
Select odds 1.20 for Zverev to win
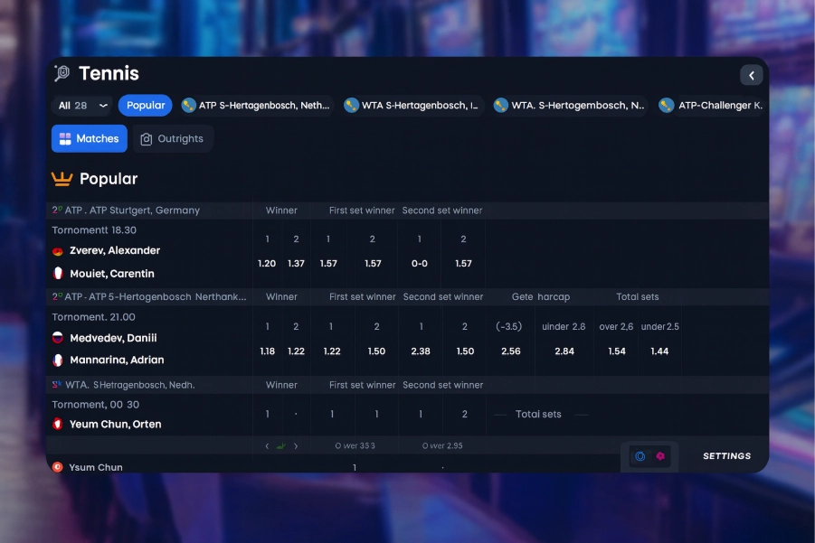click(267, 263)
